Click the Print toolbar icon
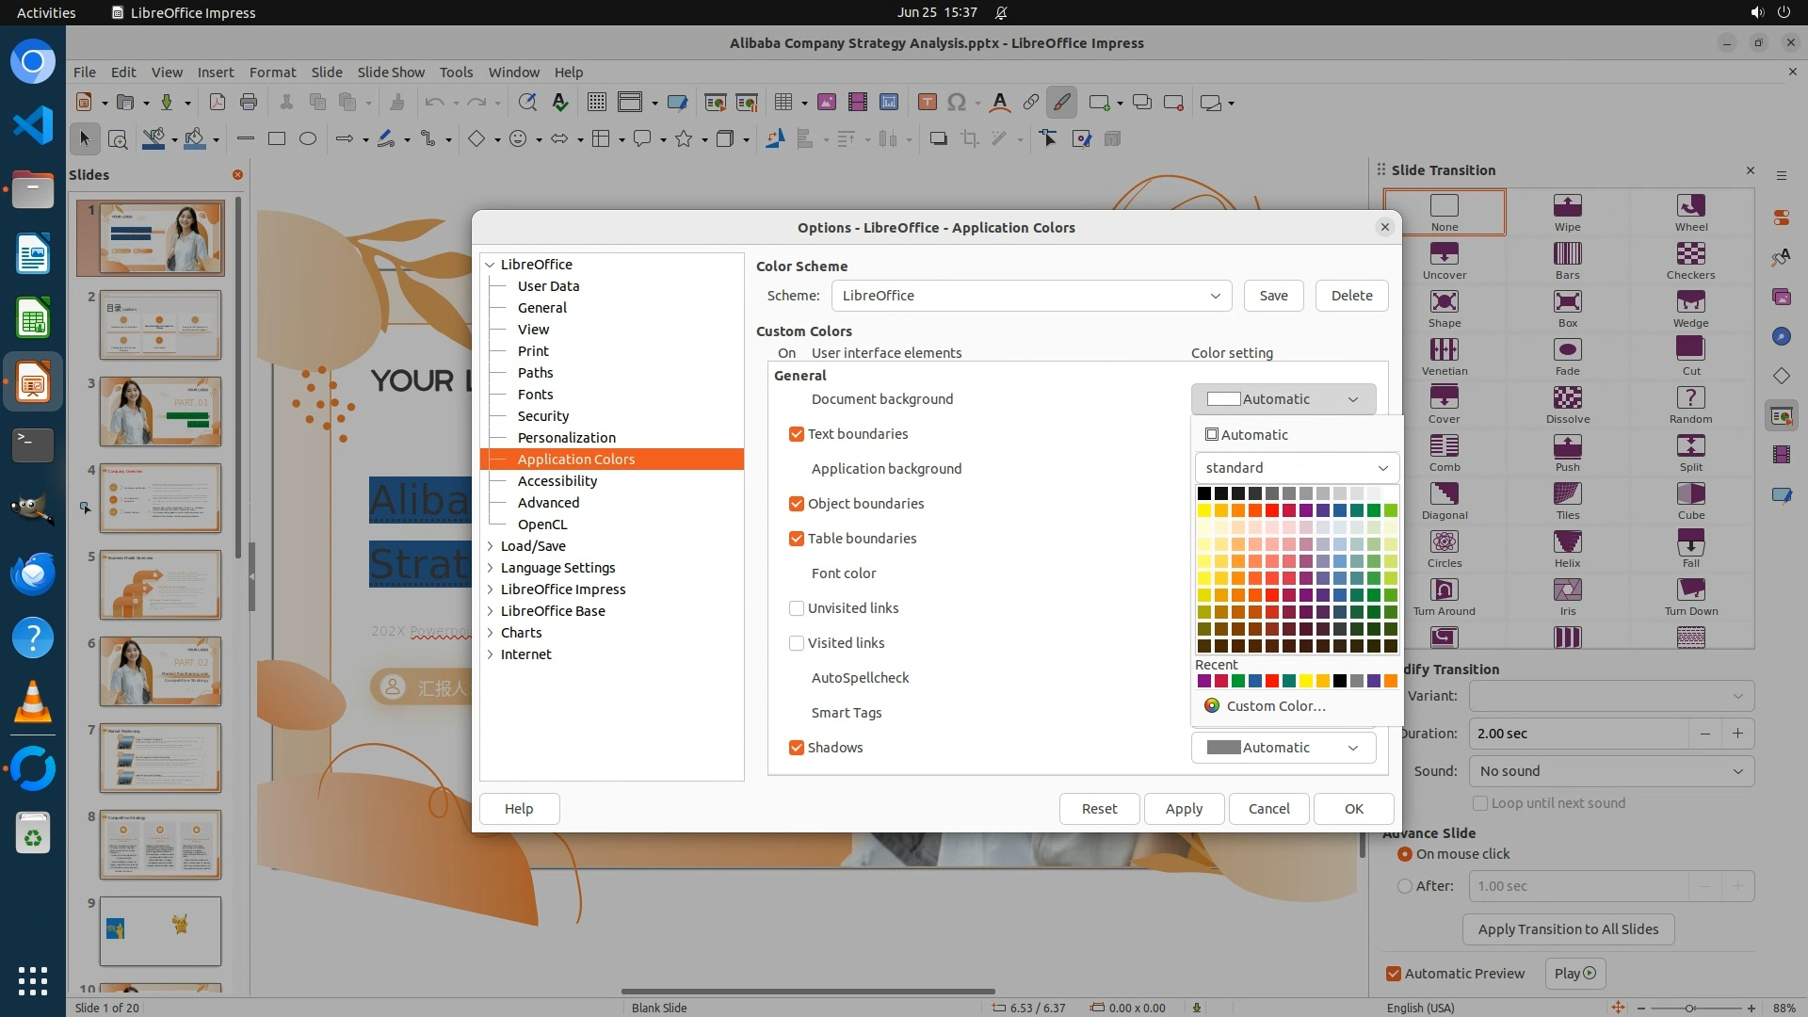The width and height of the screenshot is (1808, 1017). [249, 103]
